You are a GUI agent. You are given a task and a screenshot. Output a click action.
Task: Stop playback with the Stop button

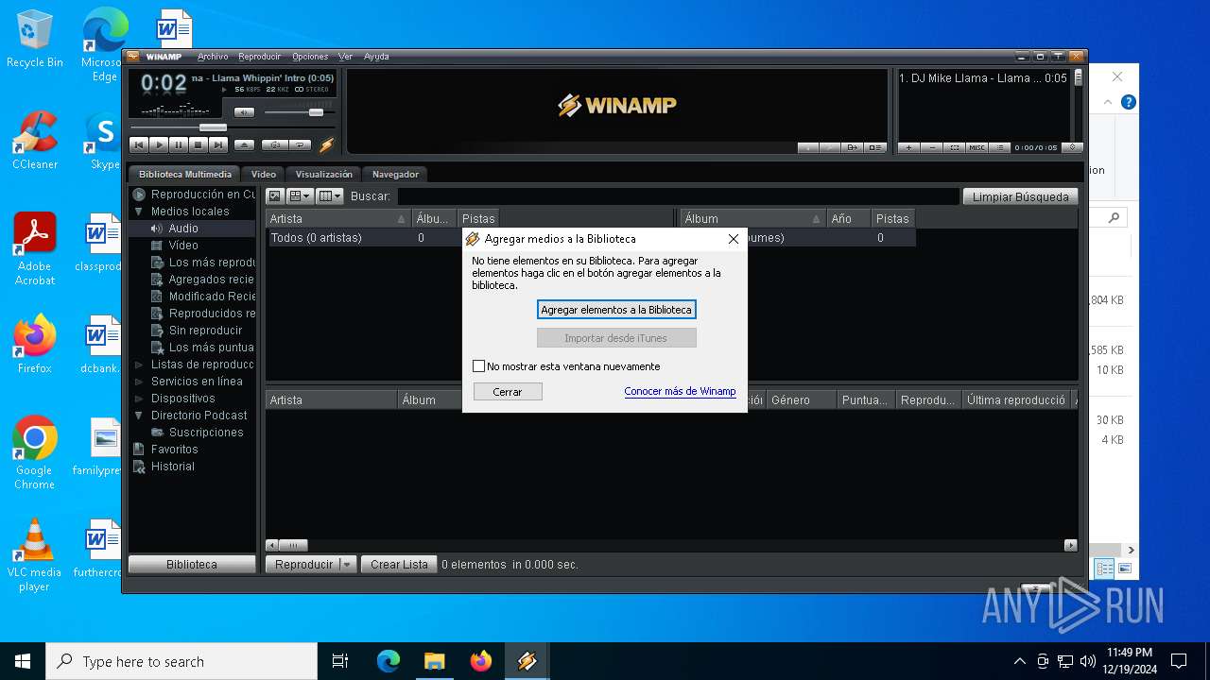click(x=199, y=144)
